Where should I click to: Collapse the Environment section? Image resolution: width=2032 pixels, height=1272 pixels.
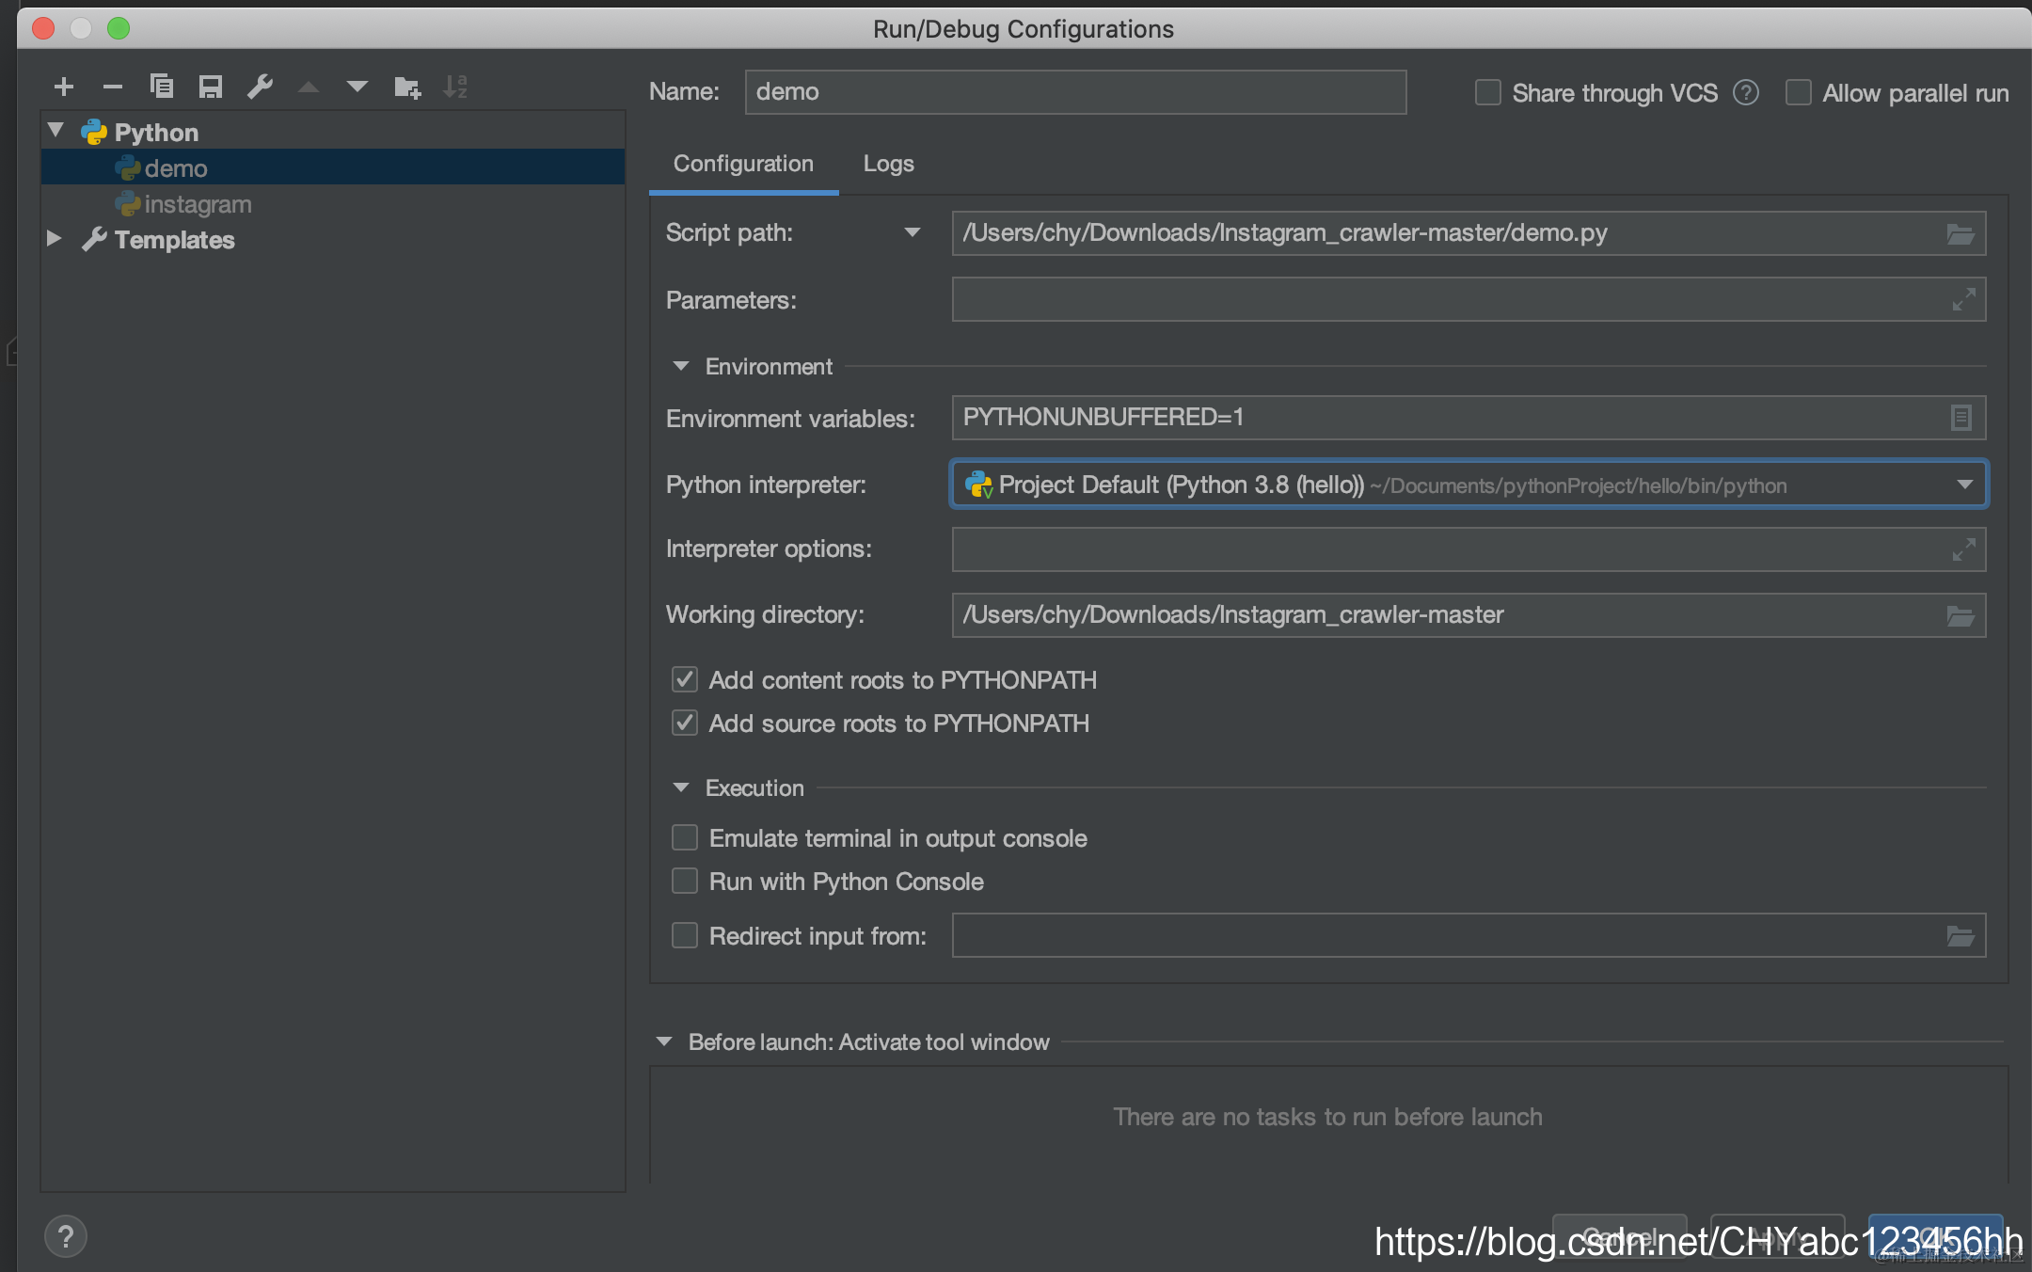pos(681,366)
